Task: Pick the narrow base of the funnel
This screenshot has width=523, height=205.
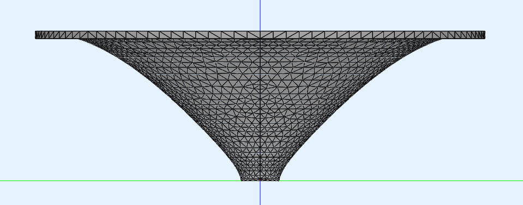Action: [260, 178]
